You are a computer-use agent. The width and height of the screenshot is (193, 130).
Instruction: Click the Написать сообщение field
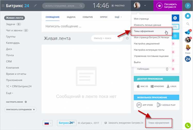click(86, 26)
